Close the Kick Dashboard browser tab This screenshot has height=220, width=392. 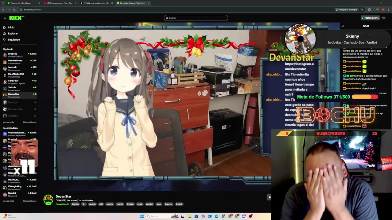39,3
